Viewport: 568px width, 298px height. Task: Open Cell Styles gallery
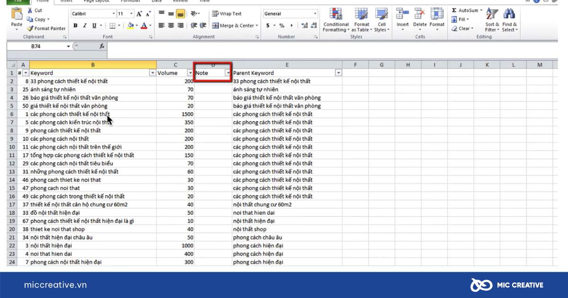(x=382, y=20)
